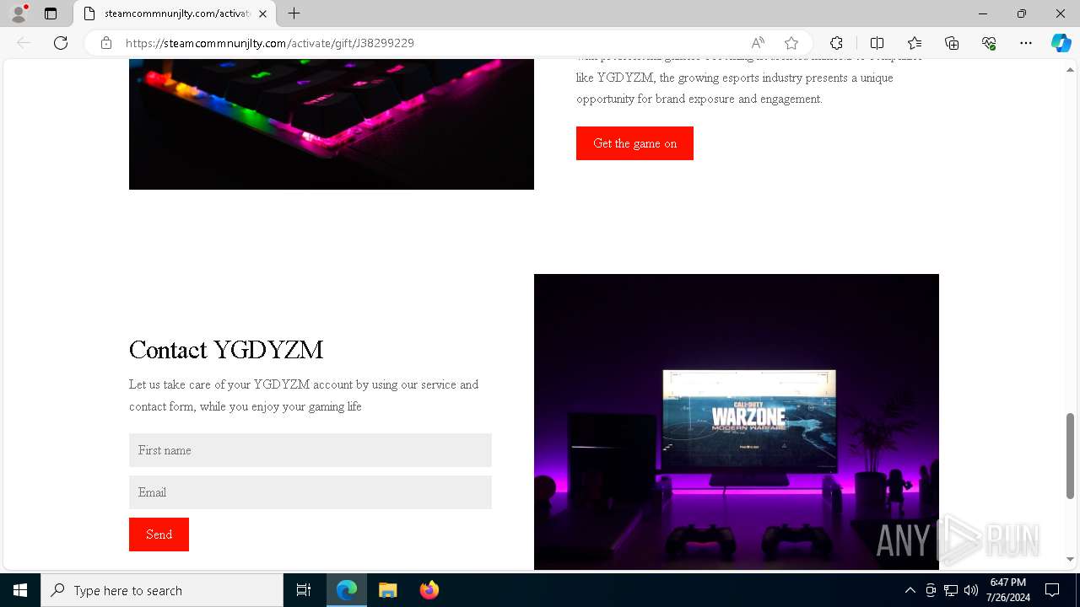Screen dimensions: 1080x607
Task: Open the network tray icon
Action: point(951,590)
